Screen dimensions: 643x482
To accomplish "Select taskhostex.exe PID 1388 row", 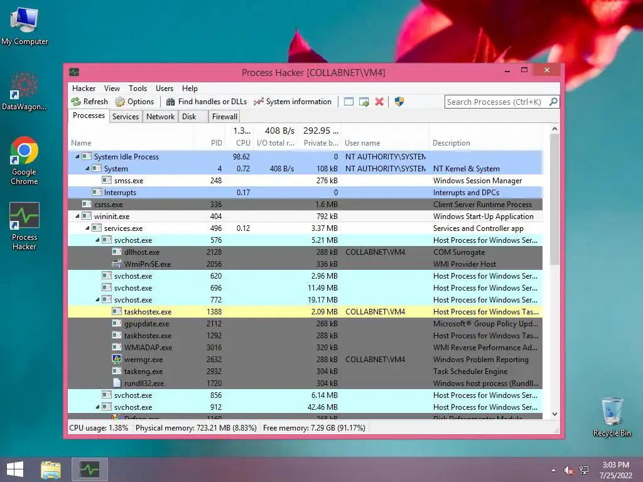I will click(x=305, y=311).
